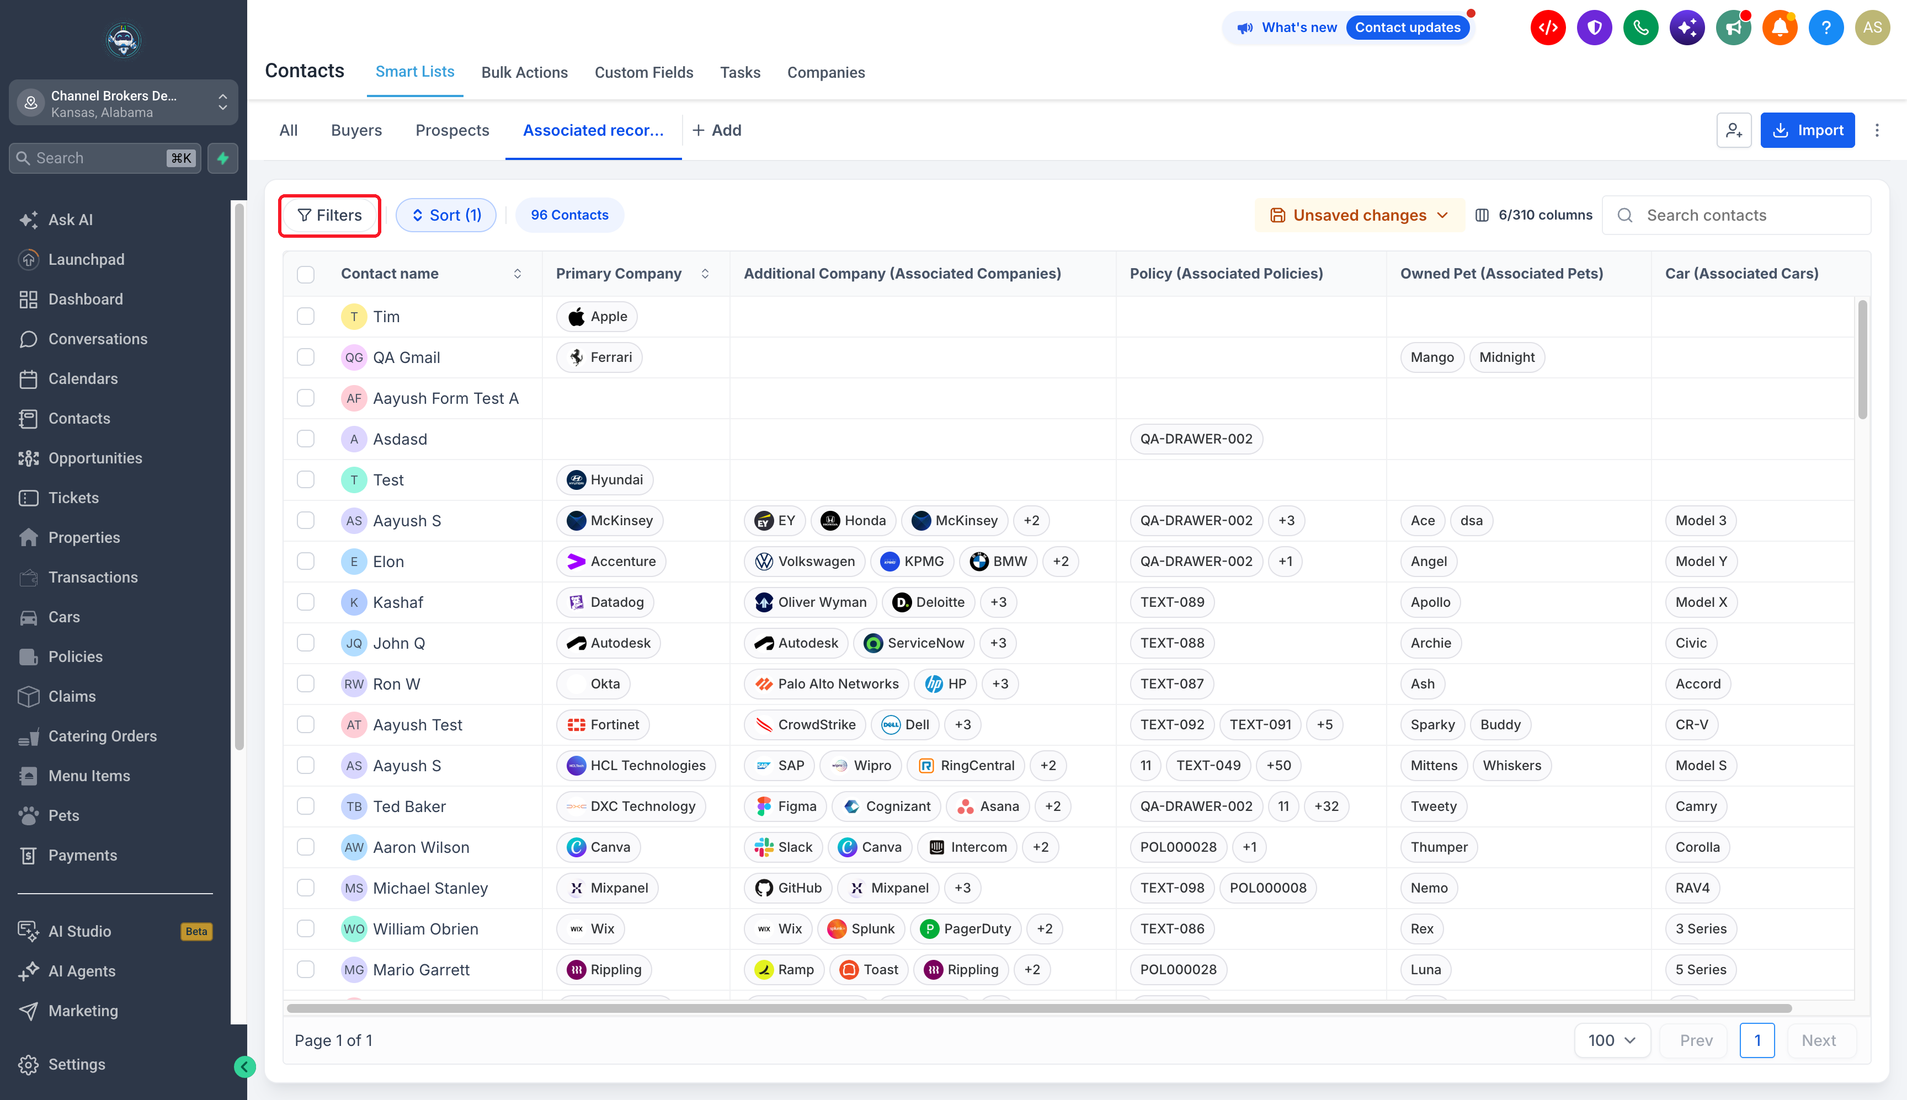Select the checkbox for QA Gmail

[305, 357]
